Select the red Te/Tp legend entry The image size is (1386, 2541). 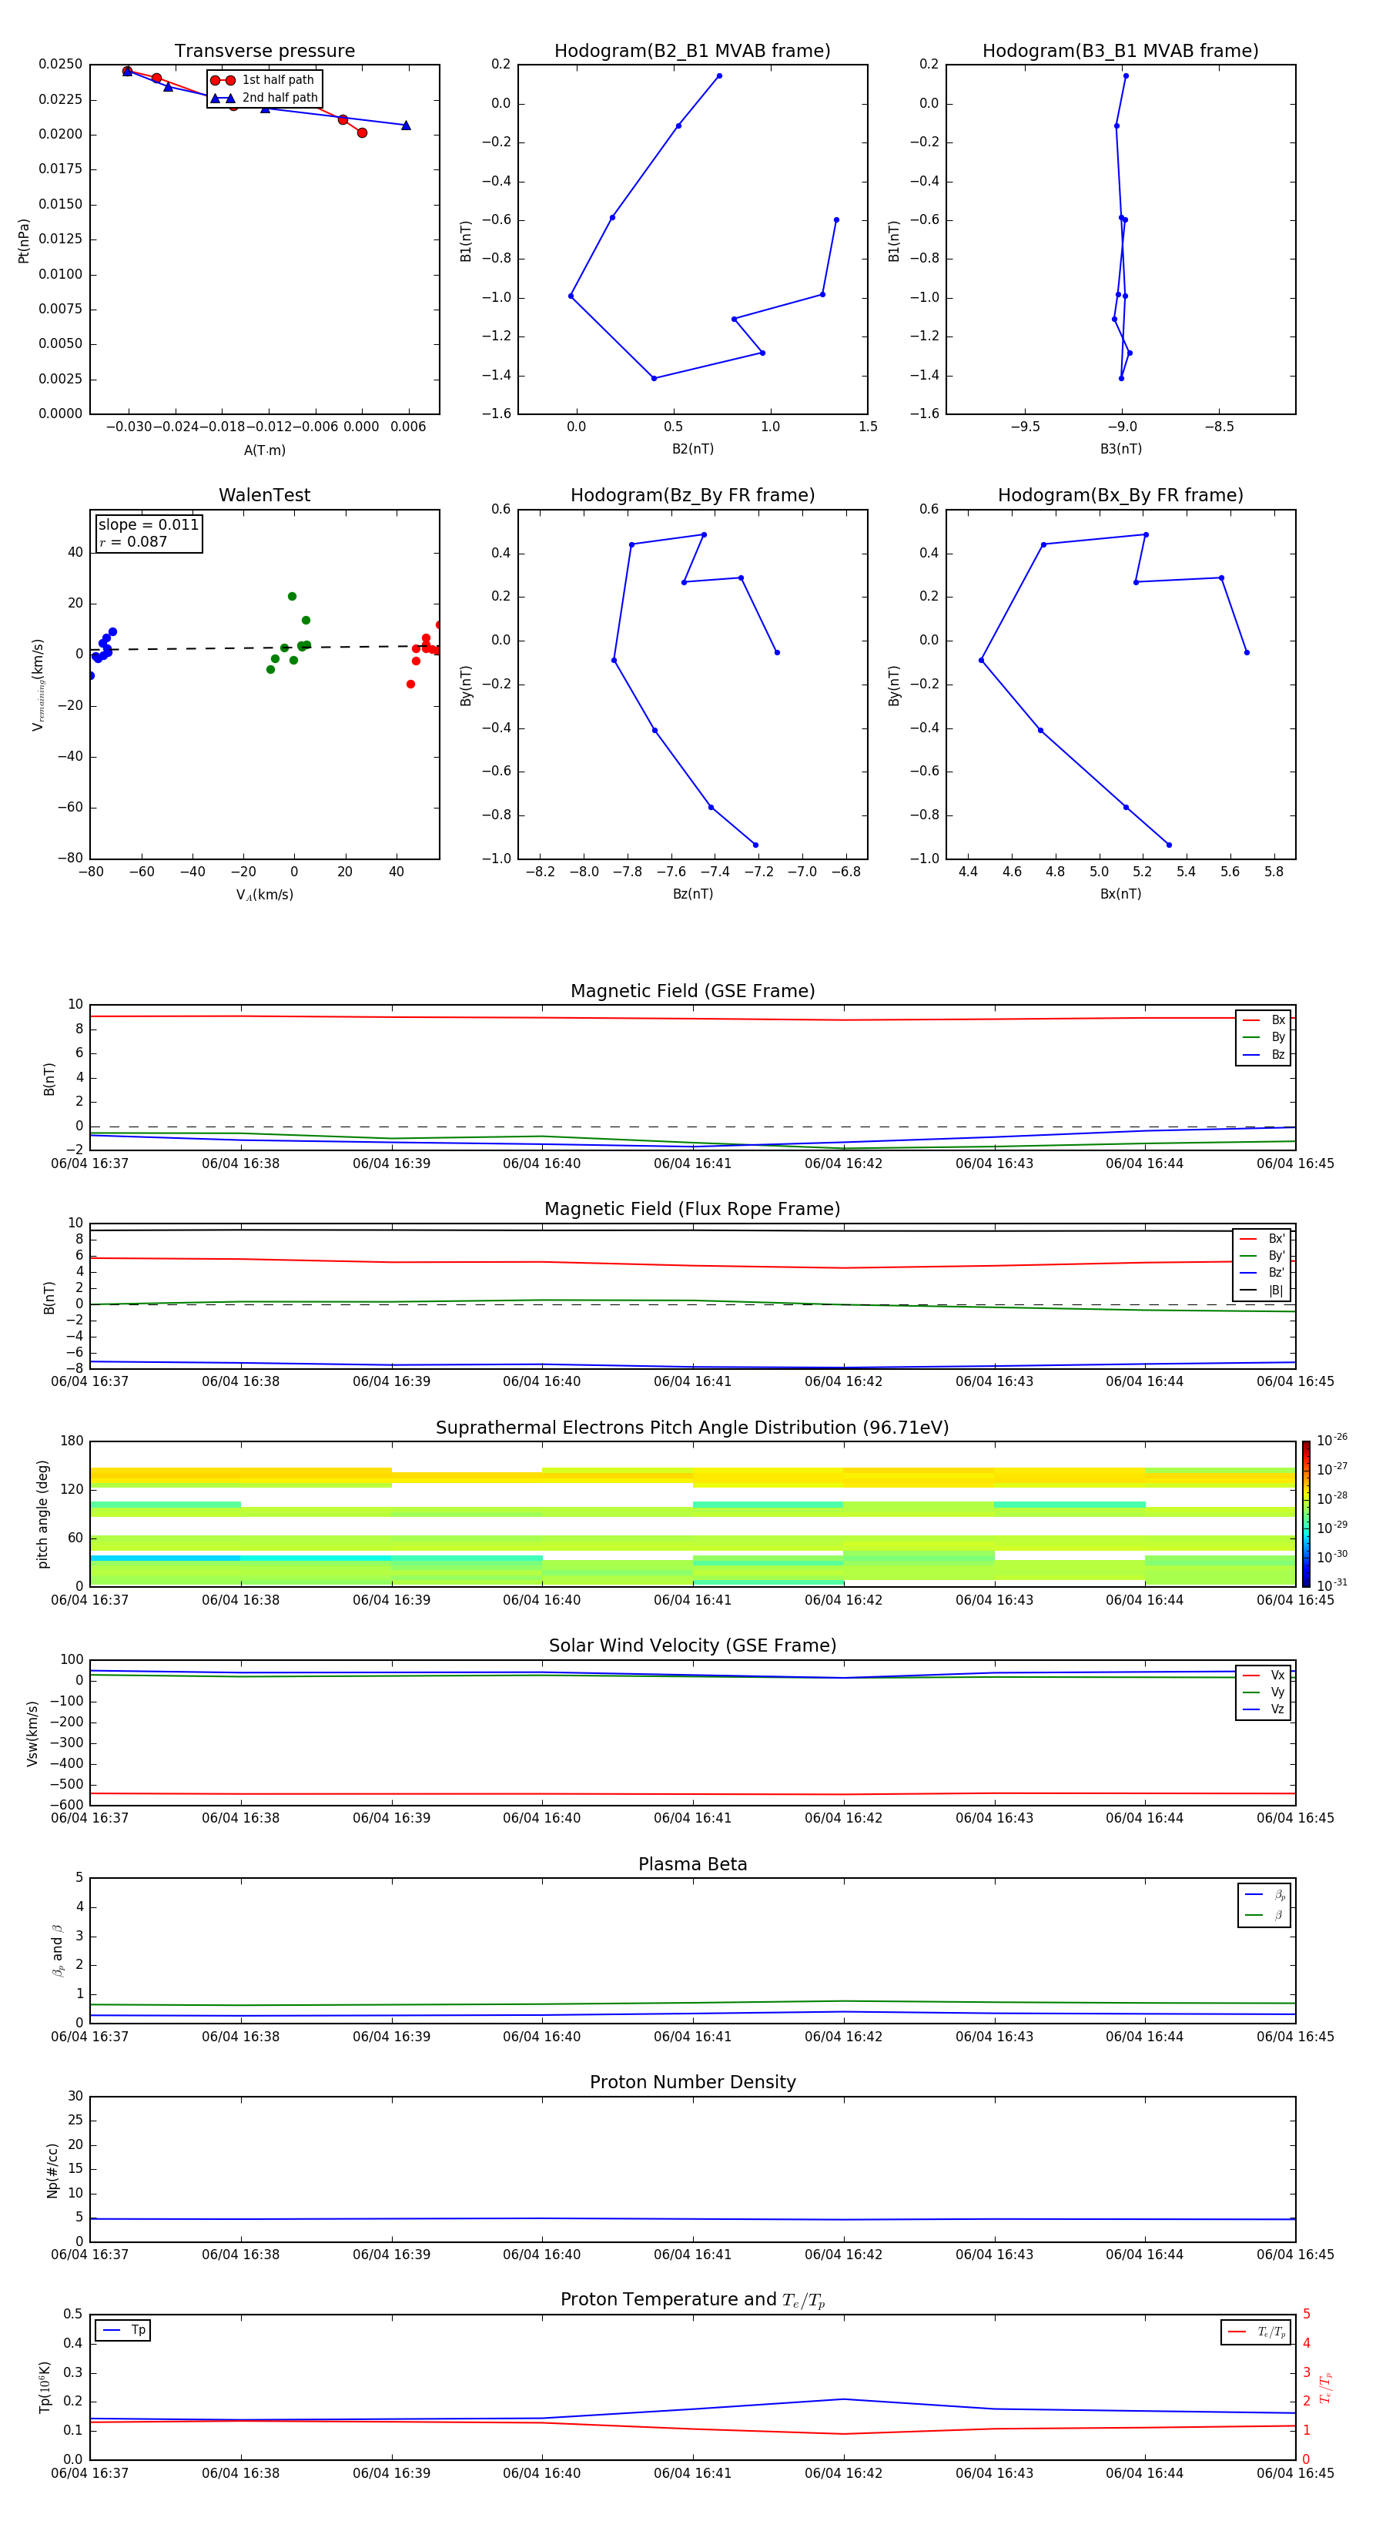1256,2332
